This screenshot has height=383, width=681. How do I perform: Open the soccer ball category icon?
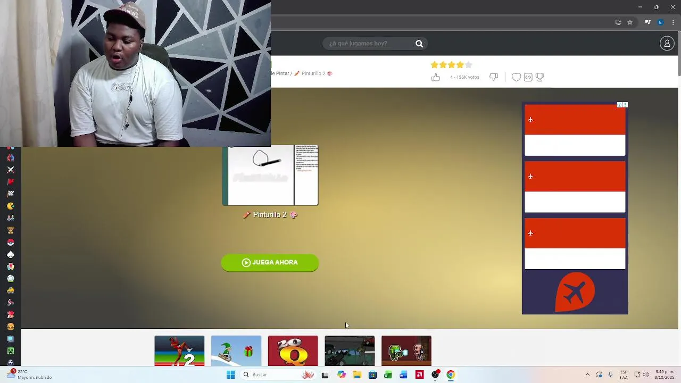point(11,278)
